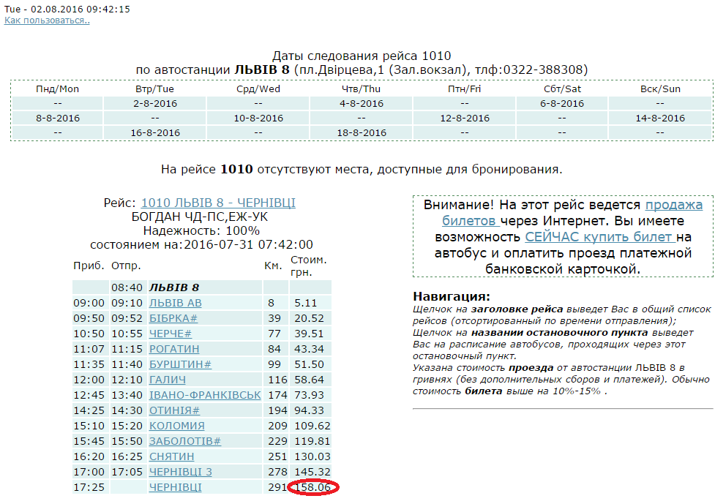
Task: Select date cell 2-8-2016
Action: (155, 104)
